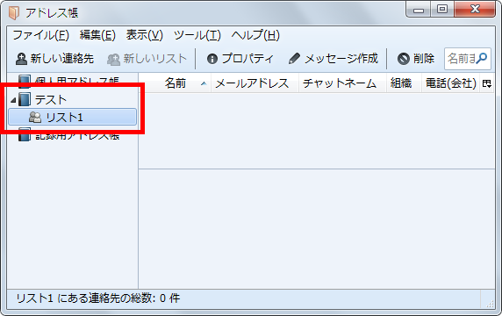Screen dimensions: 502x316
Task: Sort by the メールアドレス column header
Action: (255, 83)
